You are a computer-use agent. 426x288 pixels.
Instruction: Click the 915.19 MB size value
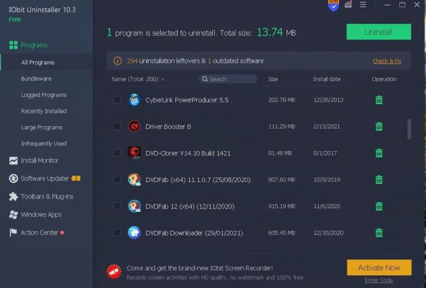(281, 206)
